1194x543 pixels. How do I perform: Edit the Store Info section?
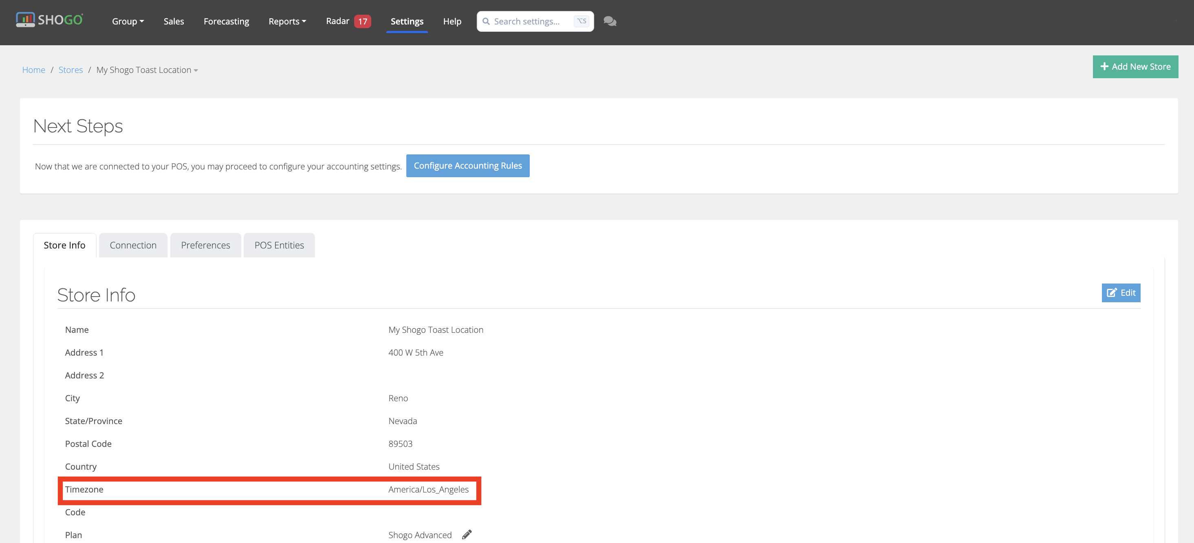pyautogui.click(x=1121, y=293)
